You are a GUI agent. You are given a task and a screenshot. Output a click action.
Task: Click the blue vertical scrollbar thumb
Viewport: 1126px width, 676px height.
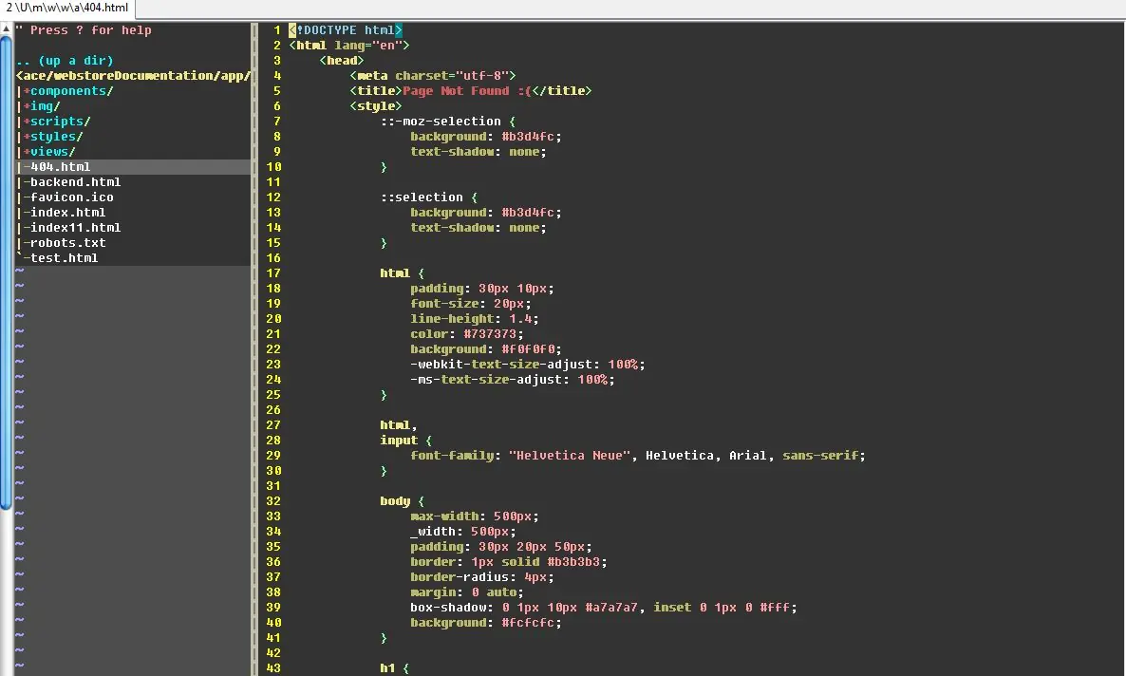point(6,272)
